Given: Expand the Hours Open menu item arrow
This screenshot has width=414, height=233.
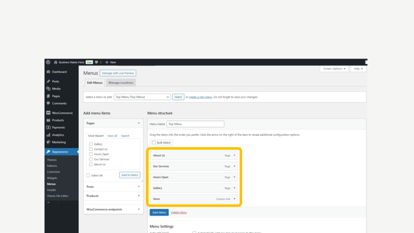Looking at the screenshot, I should point(234,177).
